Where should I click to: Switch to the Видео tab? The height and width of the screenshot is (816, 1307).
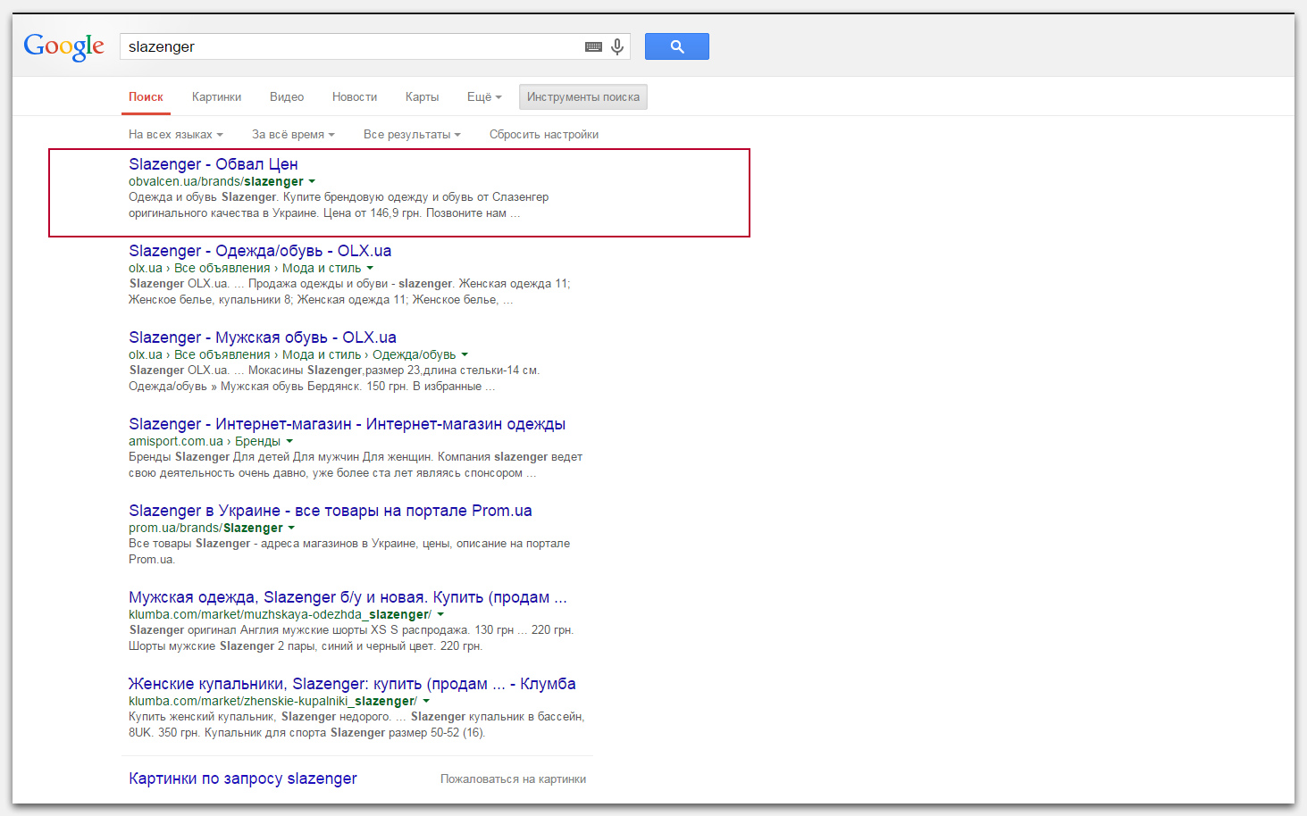[287, 96]
